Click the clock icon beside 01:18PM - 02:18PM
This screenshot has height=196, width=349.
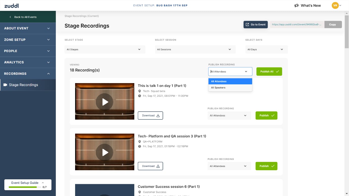click(140, 146)
